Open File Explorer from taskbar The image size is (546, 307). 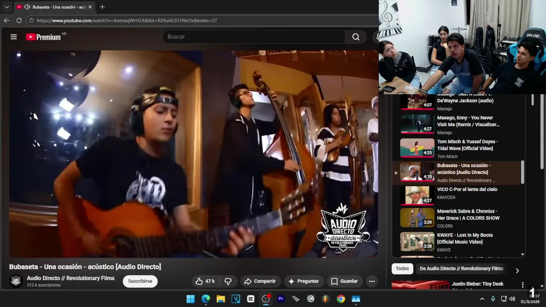point(221,299)
